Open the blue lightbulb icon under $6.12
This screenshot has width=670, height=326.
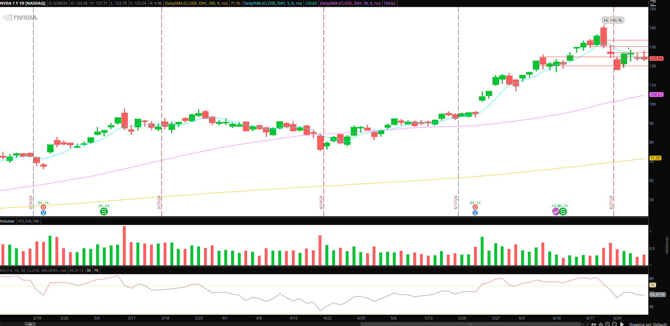point(475,213)
